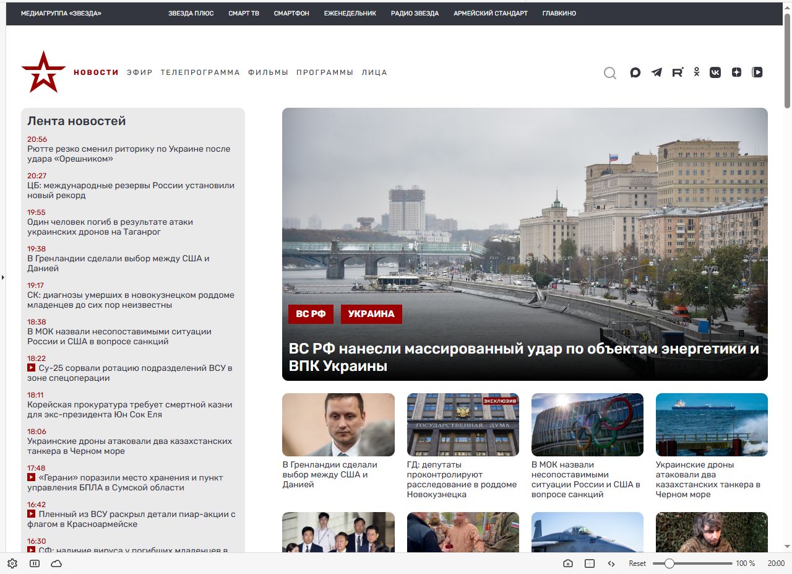The image size is (792, 574).
Task: Open Zvezda's Telegram channel icon
Action: (x=656, y=72)
